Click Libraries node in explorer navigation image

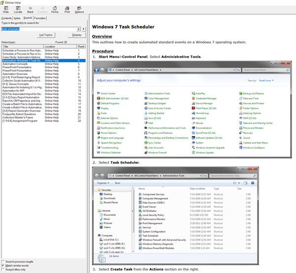coord(104,211)
